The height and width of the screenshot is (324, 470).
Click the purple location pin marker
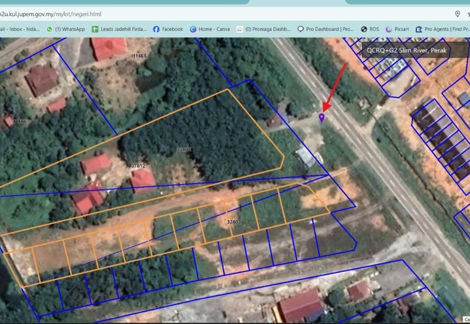[x=321, y=118]
